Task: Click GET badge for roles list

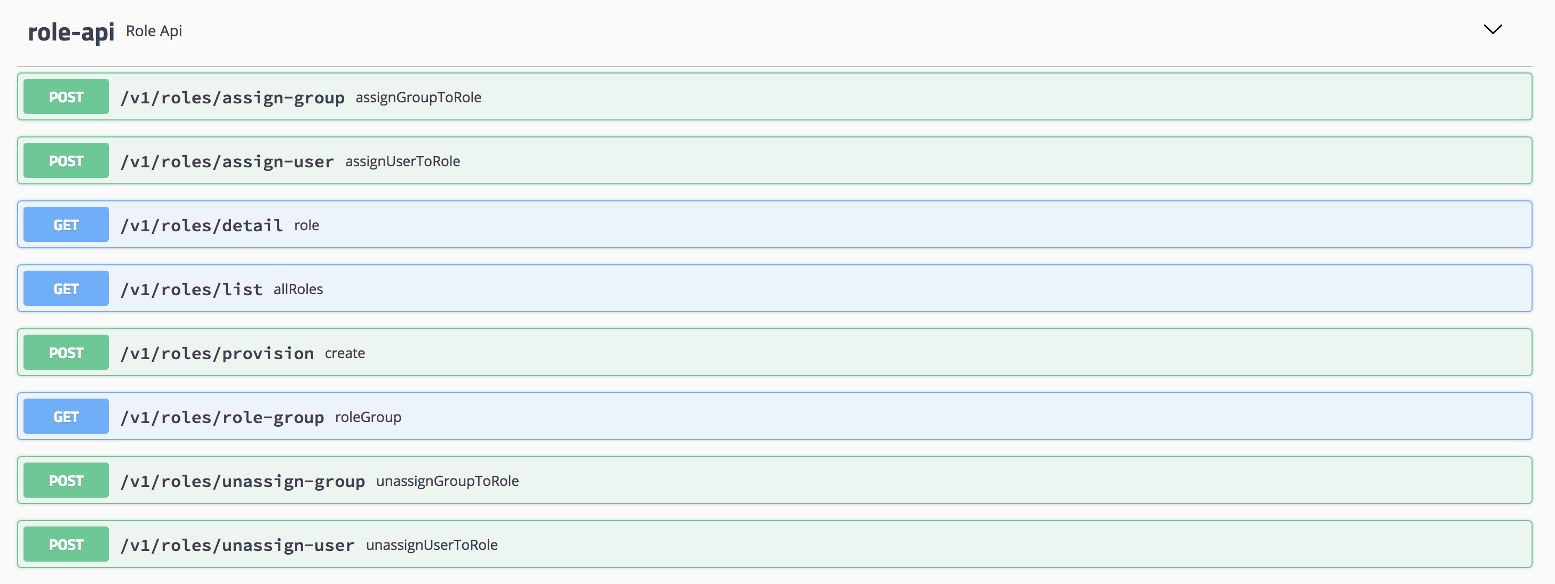Action: 66,289
